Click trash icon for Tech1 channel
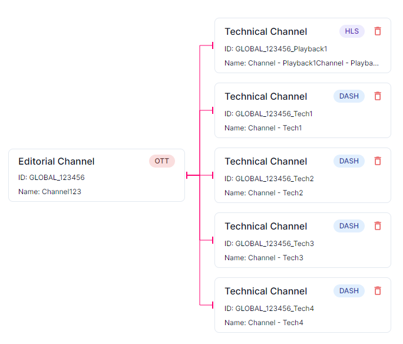Image resolution: width=403 pixels, height=344 pixels. click(378, 96)
